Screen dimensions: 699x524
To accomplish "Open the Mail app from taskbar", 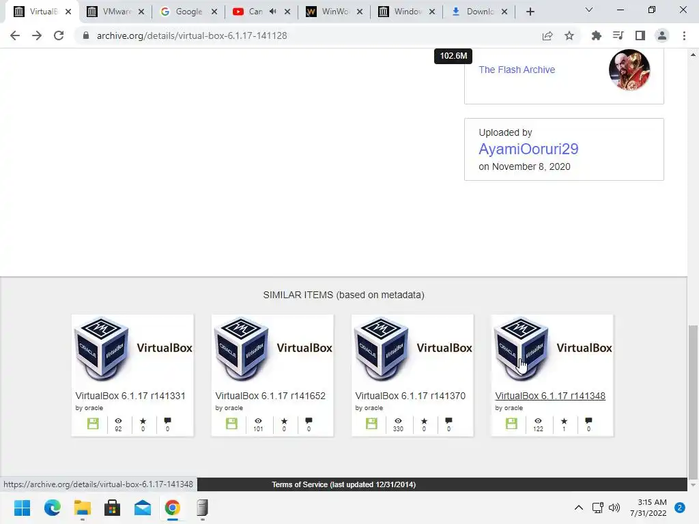I will pos(143,508).
